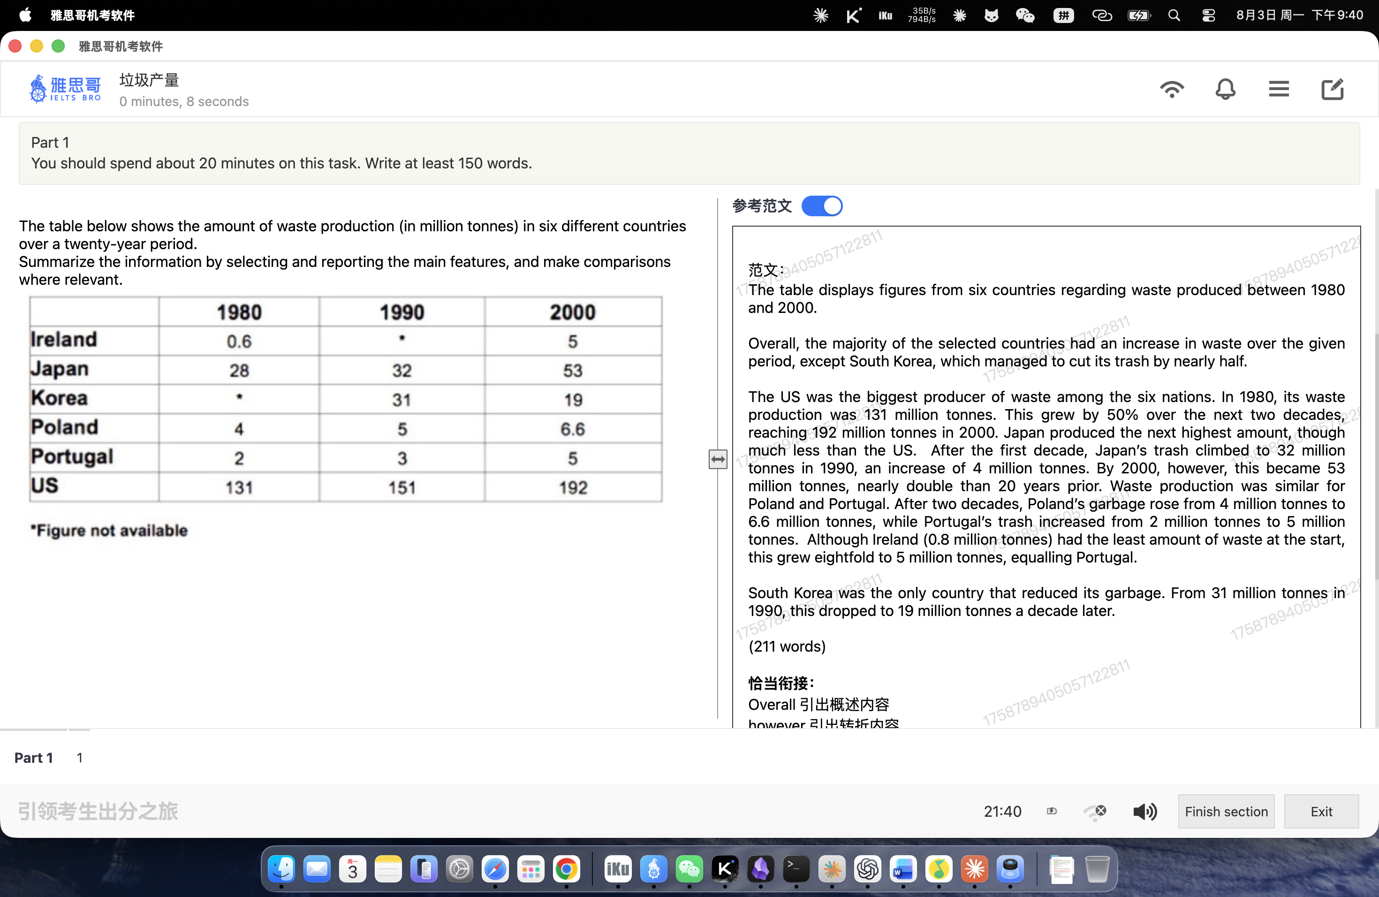Open Control Center in the menu bar

click(x=1208, y=15)
